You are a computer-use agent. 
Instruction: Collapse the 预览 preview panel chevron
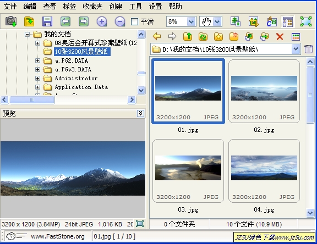tap(140, 113)
